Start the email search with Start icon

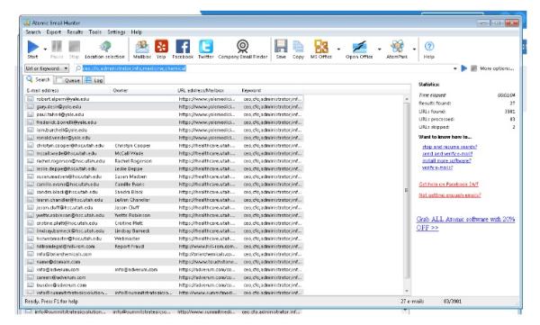(x=33, y=47)
